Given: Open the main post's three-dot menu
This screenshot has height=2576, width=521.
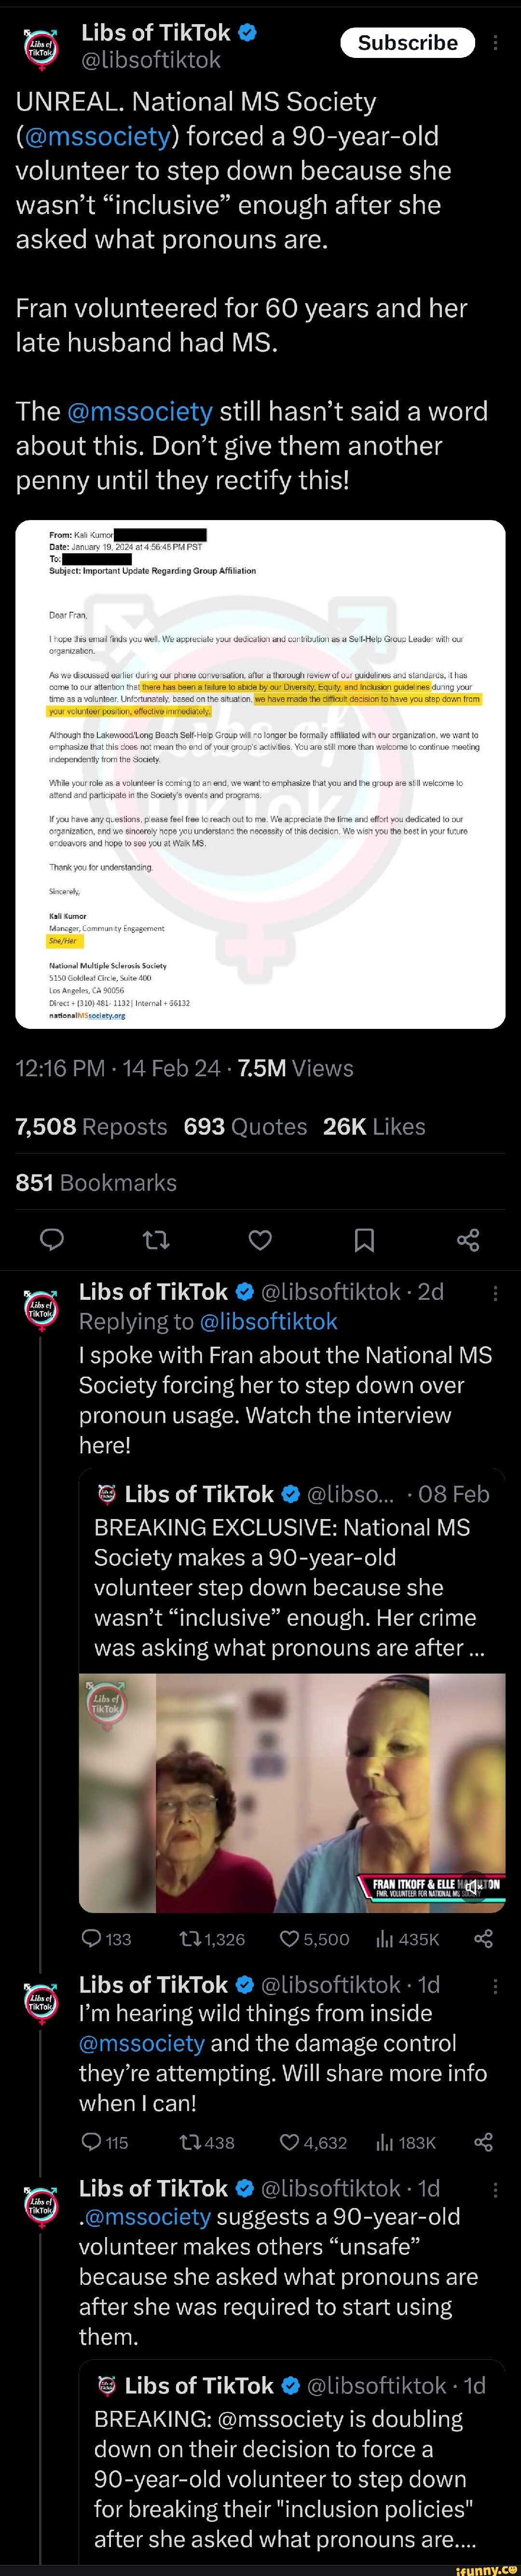Looking at the screenshot, I should [x=496, y=43].
